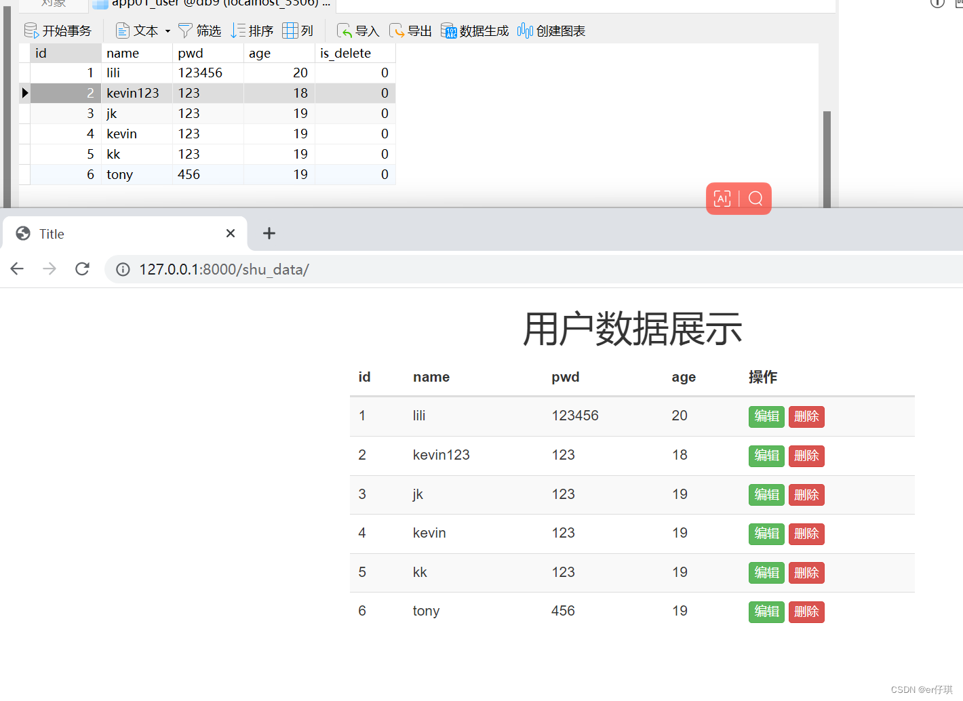Click the id column header in Navicat
The image size is (963, 701).
(66, 53)
